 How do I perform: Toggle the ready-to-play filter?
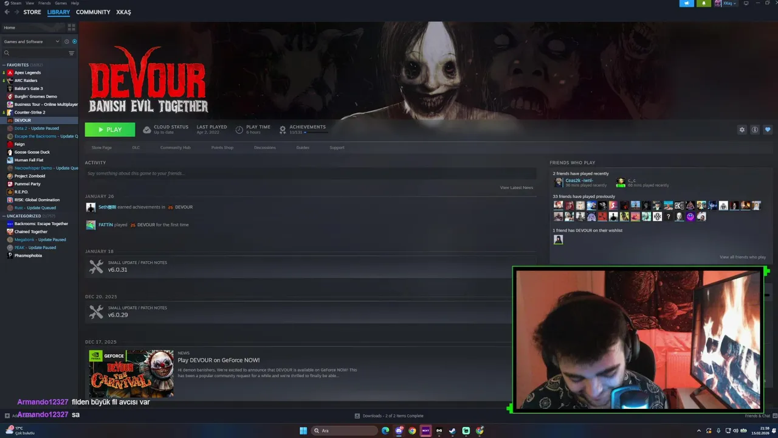[75, 41]
